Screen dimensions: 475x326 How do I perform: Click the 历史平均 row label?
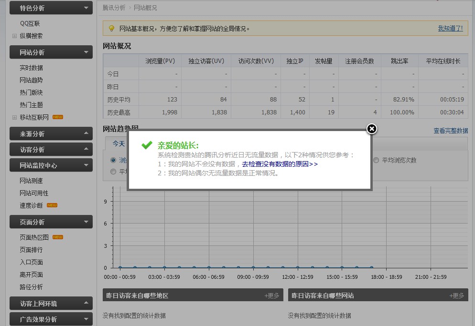click(119, 100)
